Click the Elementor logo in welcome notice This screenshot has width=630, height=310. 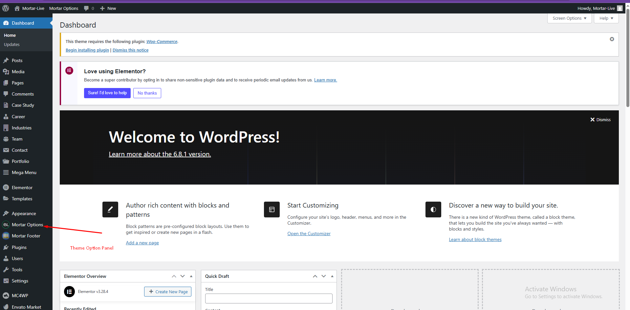coord(69,71)
